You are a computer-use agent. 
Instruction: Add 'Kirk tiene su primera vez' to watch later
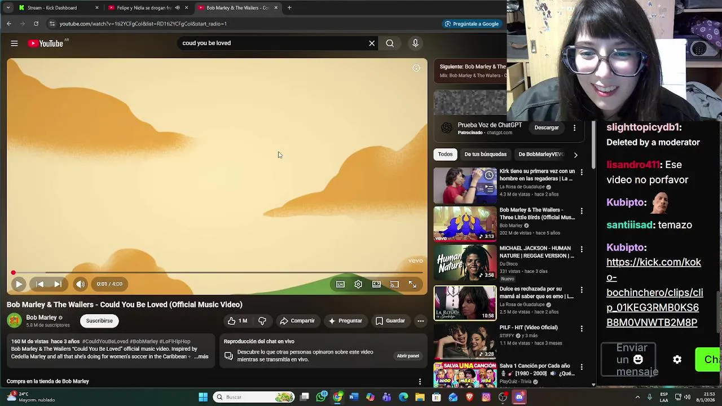click(x=489, y=175)
